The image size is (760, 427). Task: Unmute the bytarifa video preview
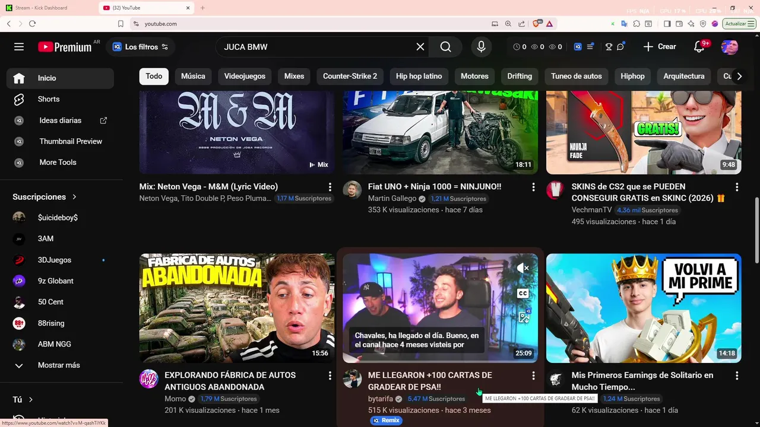[522, 268]
